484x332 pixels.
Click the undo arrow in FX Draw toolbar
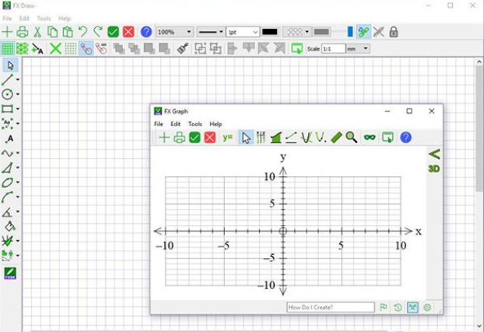tap(83, 32)
